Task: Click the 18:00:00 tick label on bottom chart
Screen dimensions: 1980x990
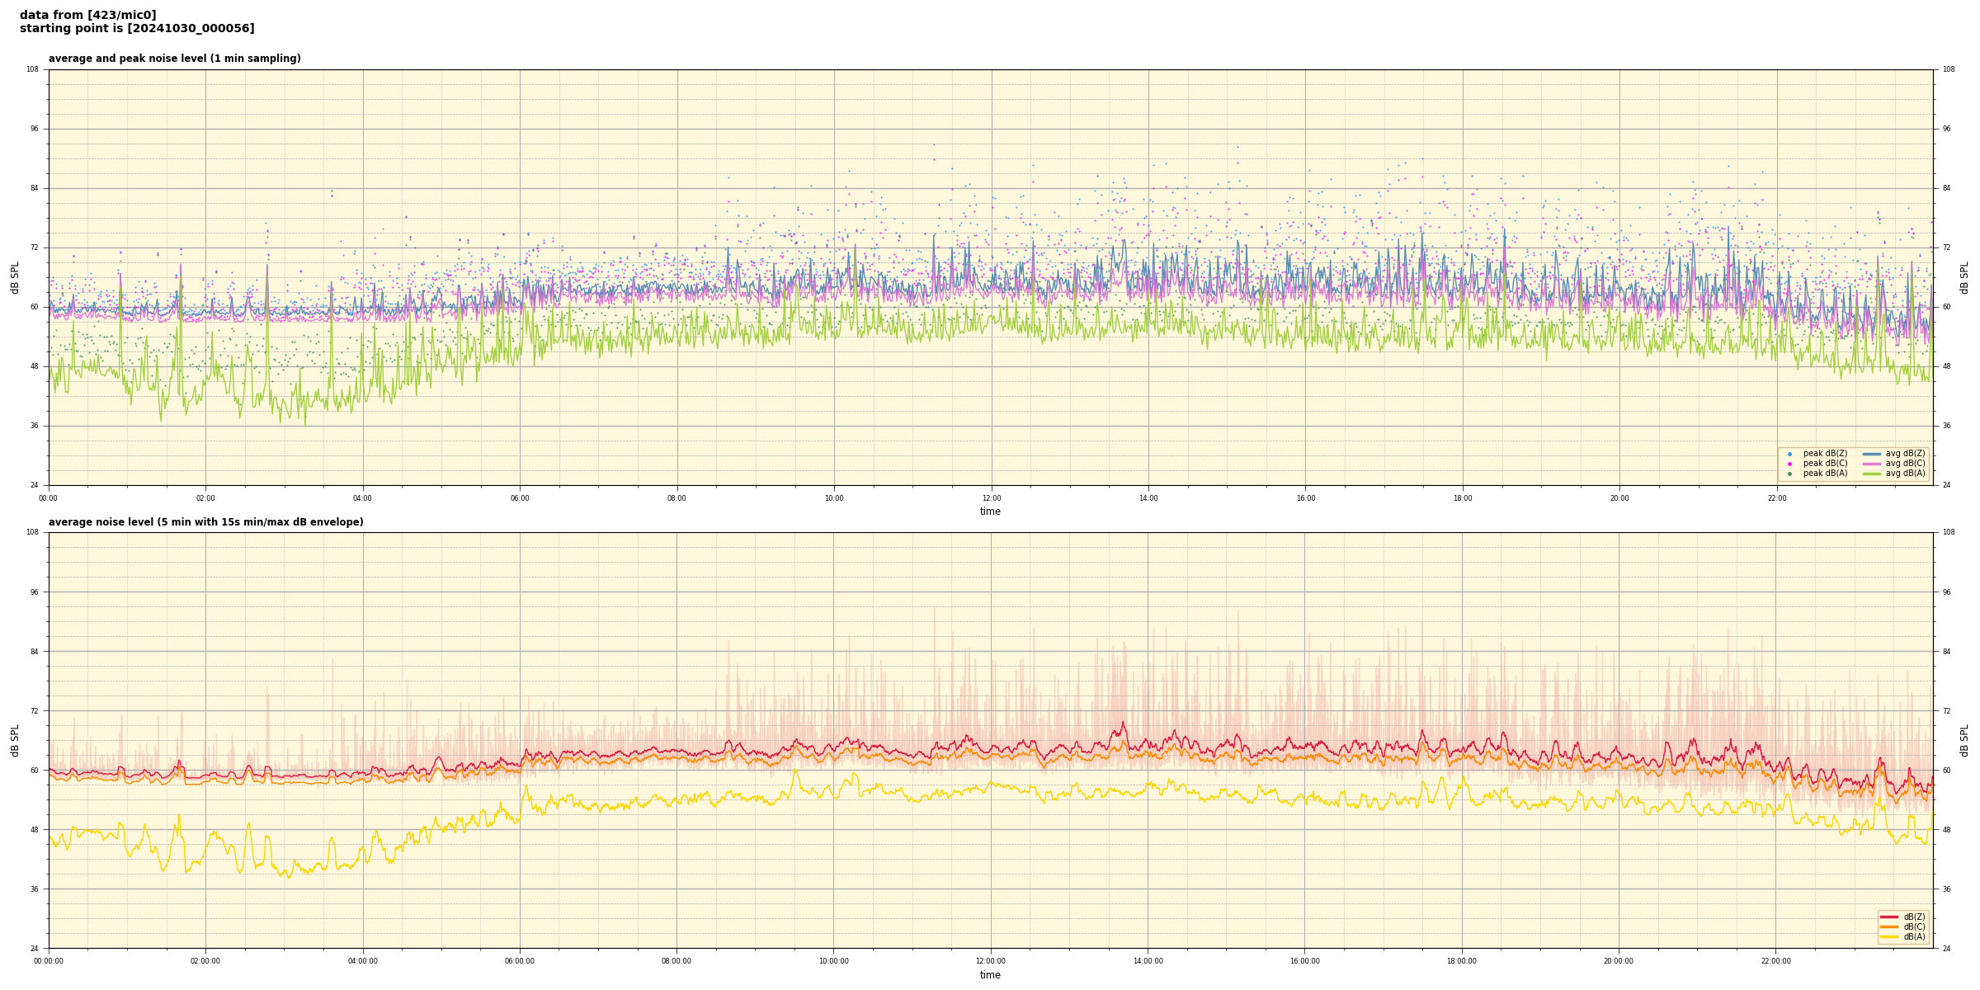Action: (1461, 961)
